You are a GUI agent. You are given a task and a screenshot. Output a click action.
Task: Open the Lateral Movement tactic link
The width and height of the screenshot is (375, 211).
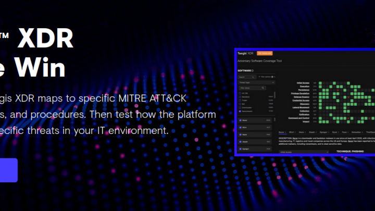[301, 107]
